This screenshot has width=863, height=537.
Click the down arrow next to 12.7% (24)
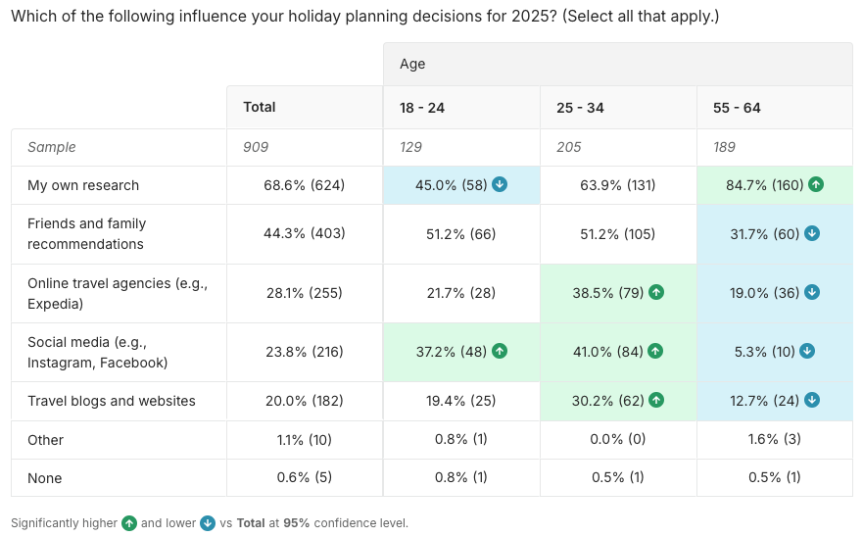812,400
